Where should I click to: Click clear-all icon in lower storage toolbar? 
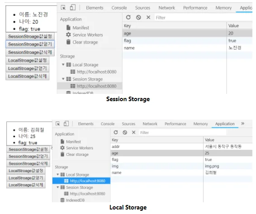(125, 132)
